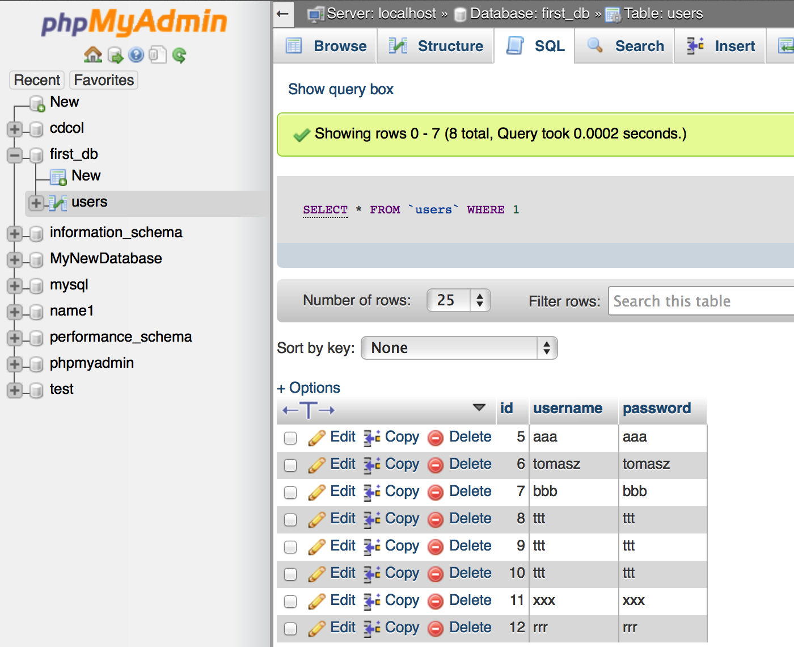Click the green reload navigation icon
794x647 pixels.
coord(179,55)
